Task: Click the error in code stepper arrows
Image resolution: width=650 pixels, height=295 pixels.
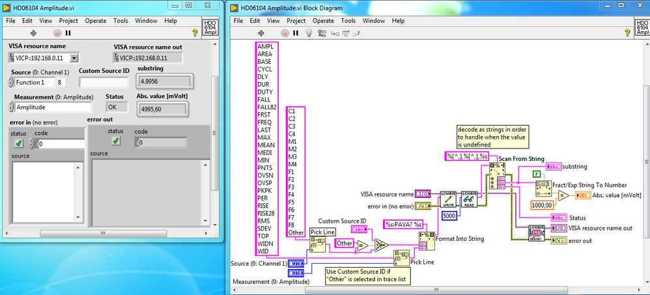Action: click(32, 144)
